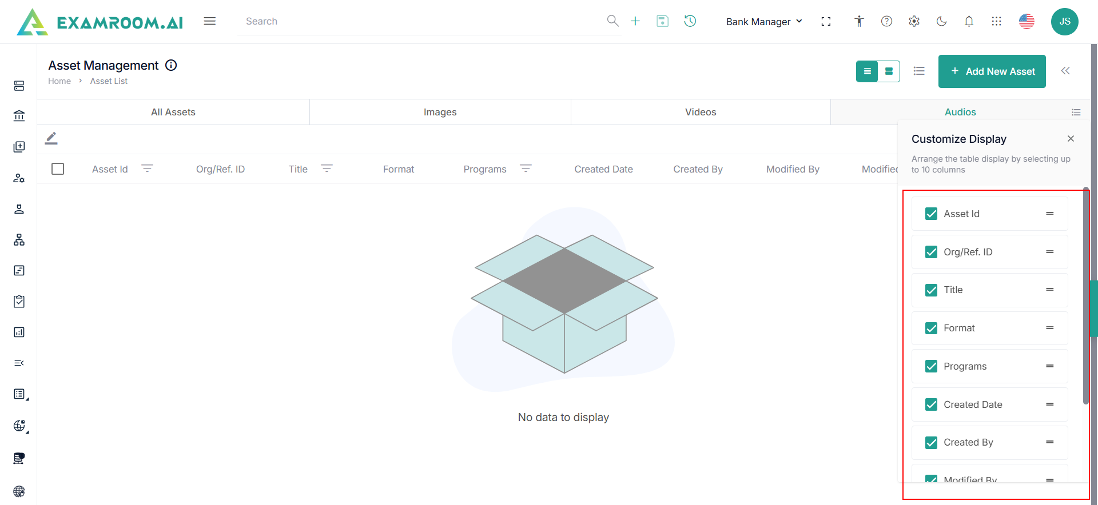1098x505 pixels.
Task: Open the help question mark icon
Action: (x=886, y=21)
